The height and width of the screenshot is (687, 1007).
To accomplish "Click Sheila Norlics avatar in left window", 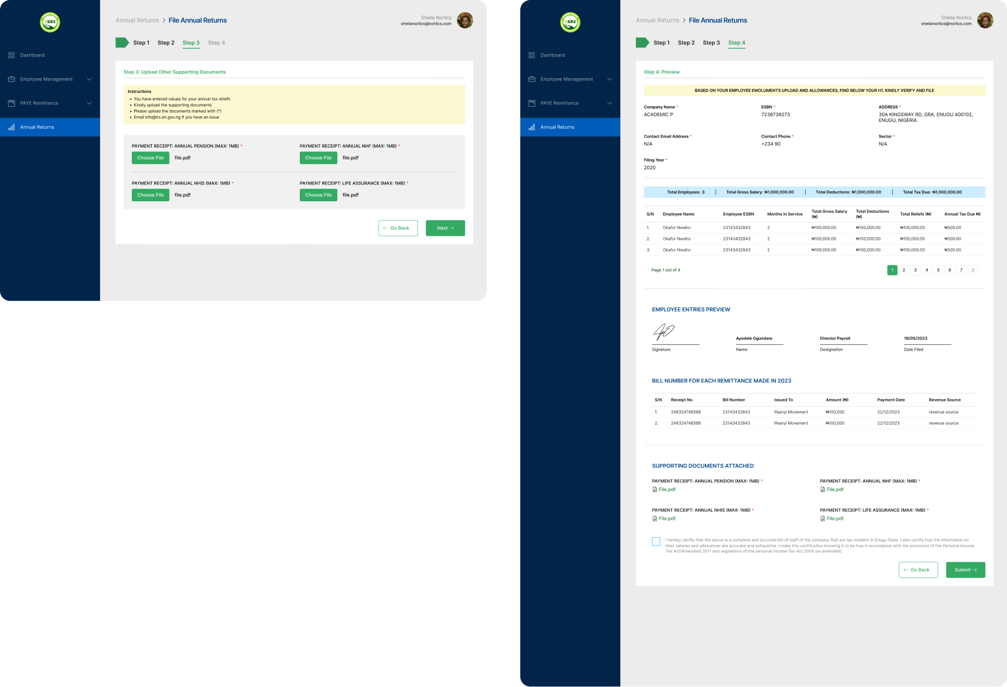I will pyautogui.click(x=465, y=20).
